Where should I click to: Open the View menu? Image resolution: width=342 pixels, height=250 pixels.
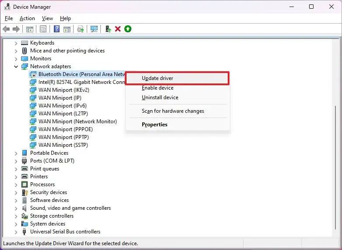[47, 18]
